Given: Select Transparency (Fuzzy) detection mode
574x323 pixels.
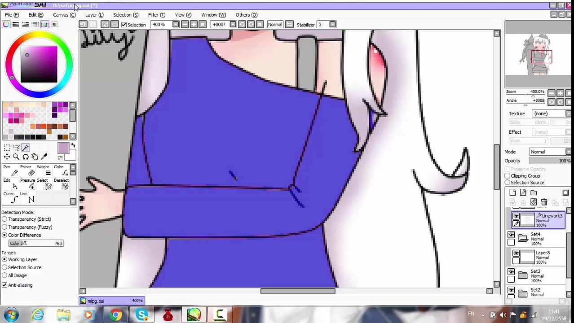Looking at the screenshot, I should (x=4, y=227).
